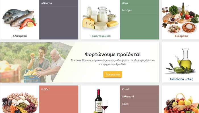The width and height of the screenshot is (199, 113).
Task: Open the fruit basket image
Action: coord(181,103)
